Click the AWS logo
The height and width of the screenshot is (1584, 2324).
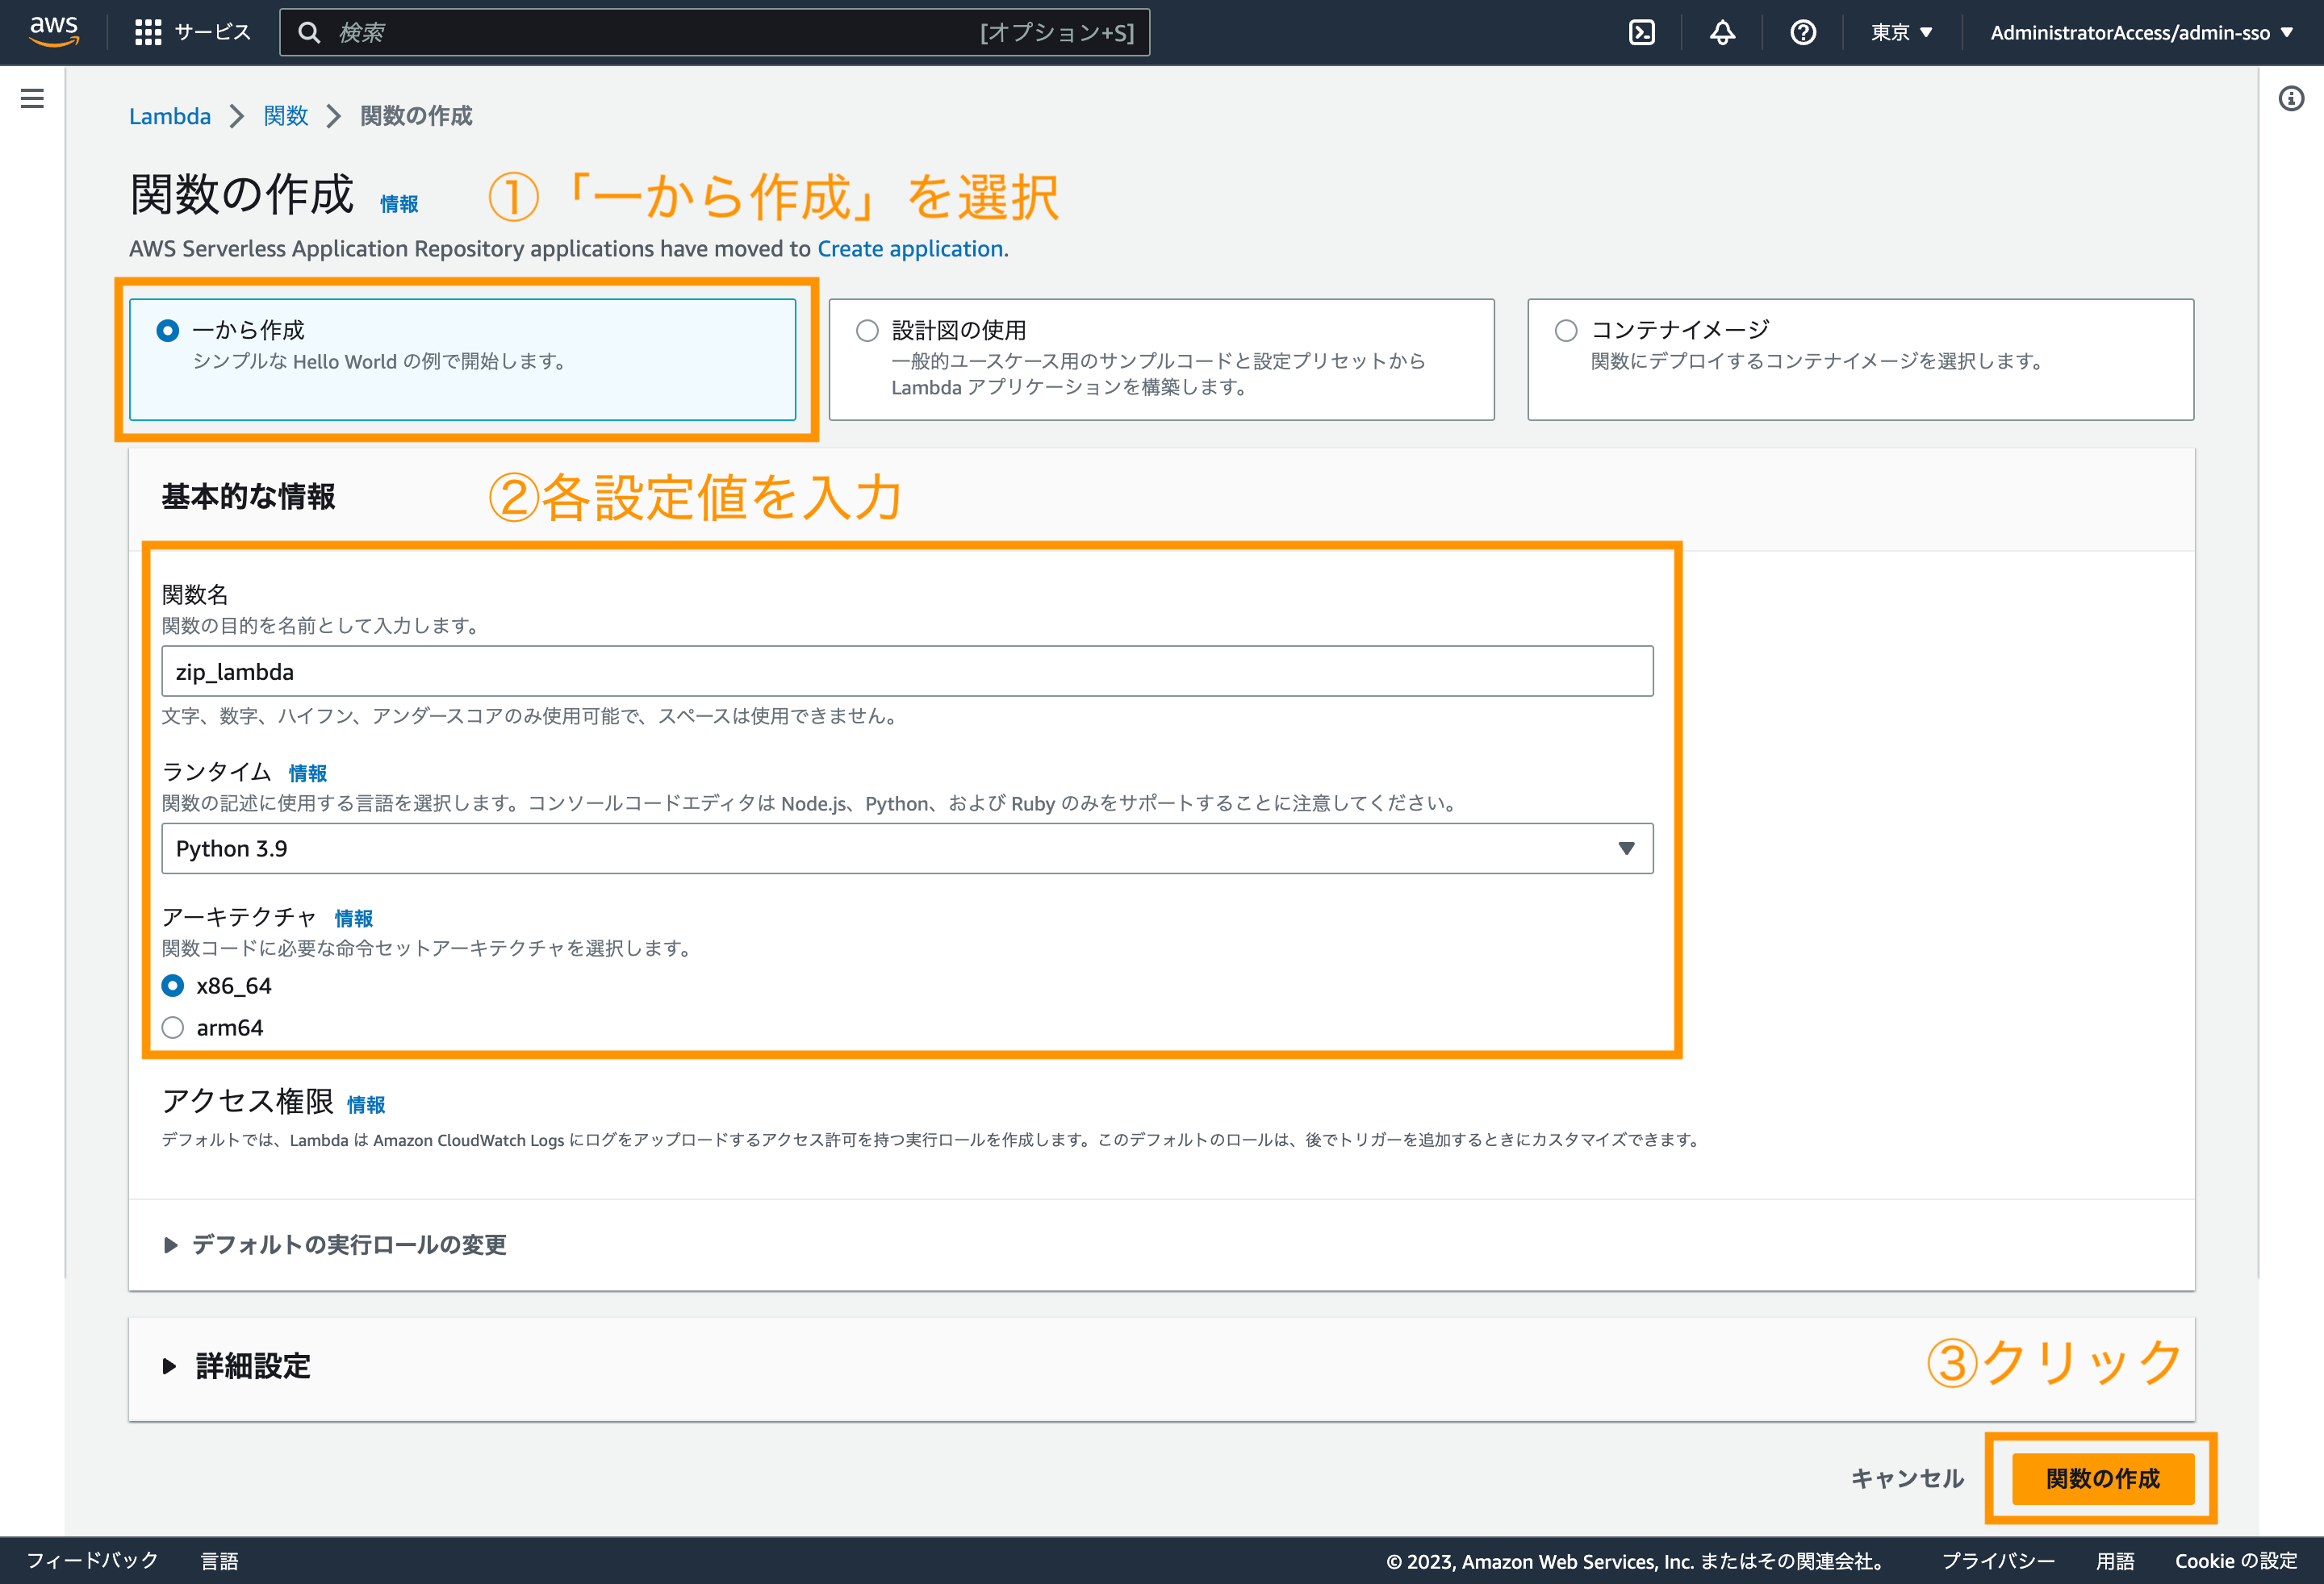tap(53, 31)
